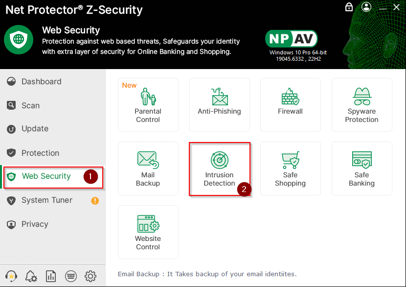
Task: Open the System Tuner section
Action: click(46, 200)
